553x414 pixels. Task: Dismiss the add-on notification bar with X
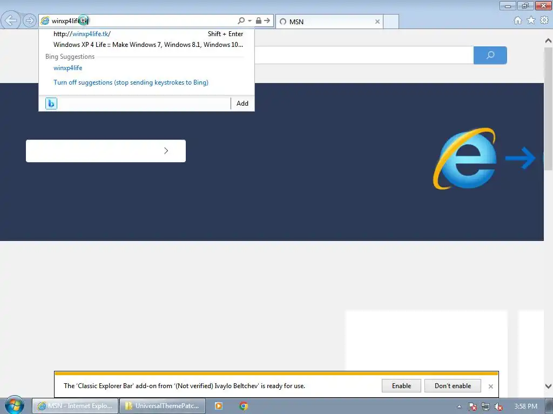click(x=490, y=387)
